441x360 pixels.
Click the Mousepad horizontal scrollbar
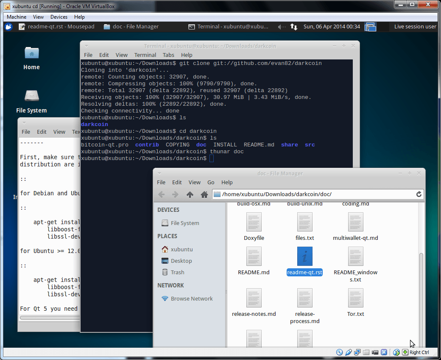point(50,318)
